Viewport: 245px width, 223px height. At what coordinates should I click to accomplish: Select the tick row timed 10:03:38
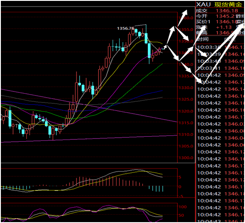(x=220, y=47)
